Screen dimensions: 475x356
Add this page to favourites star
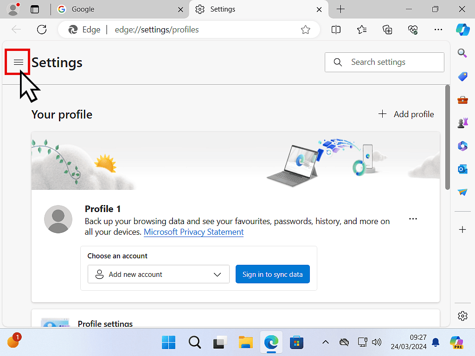point(305,30)
